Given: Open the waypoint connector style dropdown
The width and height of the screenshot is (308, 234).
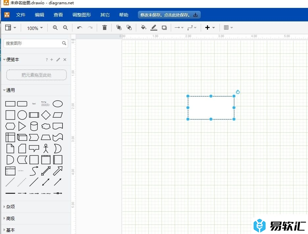Looking at the screenshot, I should [192, 28].
